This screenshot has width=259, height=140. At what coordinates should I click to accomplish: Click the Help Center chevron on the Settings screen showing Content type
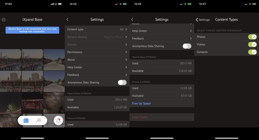click(x=126, y=67)
